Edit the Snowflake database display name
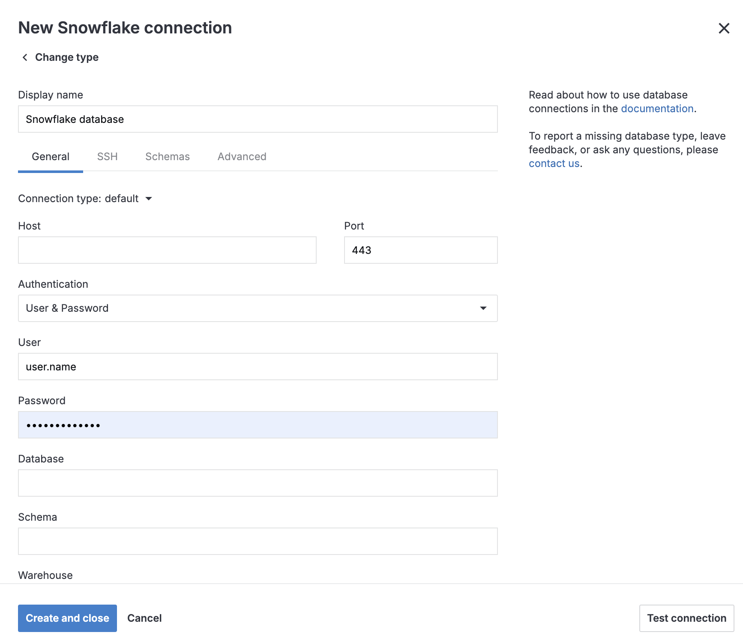The width and height of the screenshot is (743, 644). coord(257,119)
